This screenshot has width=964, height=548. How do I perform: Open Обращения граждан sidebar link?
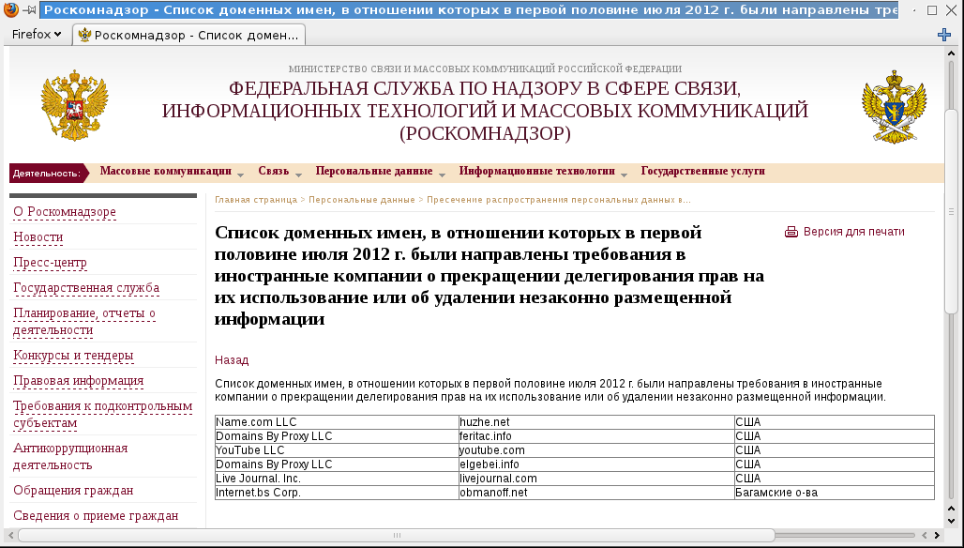click(73, 490)
